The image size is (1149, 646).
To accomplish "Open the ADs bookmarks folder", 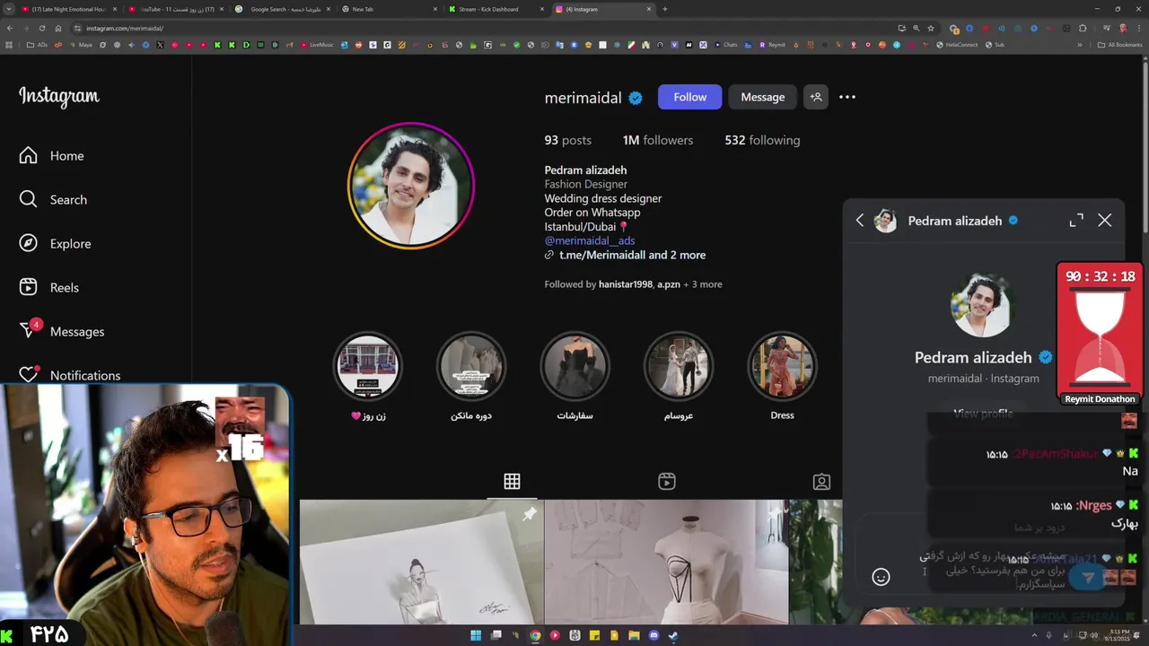I will (x=38, y=44).
